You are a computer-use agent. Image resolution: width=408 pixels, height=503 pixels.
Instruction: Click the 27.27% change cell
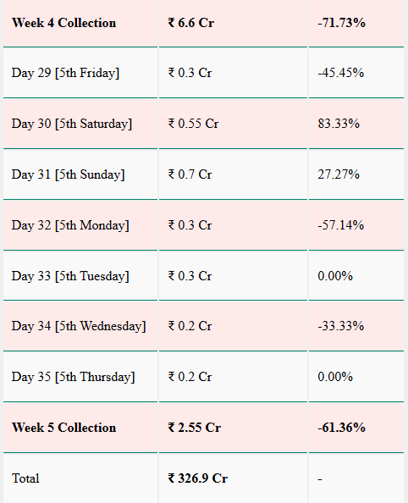tap(339, 174)
